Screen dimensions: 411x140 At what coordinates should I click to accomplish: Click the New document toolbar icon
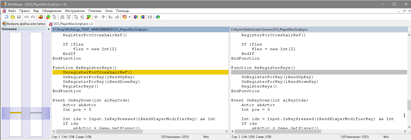pos(6,17)
